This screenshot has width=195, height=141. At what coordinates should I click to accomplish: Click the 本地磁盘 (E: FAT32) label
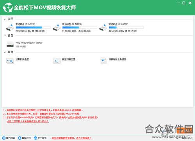pos(119,24)
